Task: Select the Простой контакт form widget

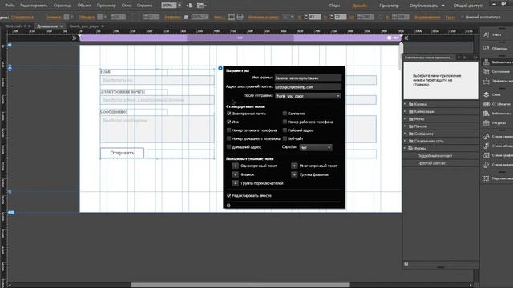Action: (x=432, y=163)
